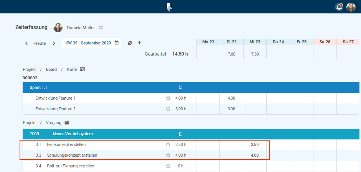361x172 pixels.
Task: Open the notifications bell
Action: [x=339, y=7]
